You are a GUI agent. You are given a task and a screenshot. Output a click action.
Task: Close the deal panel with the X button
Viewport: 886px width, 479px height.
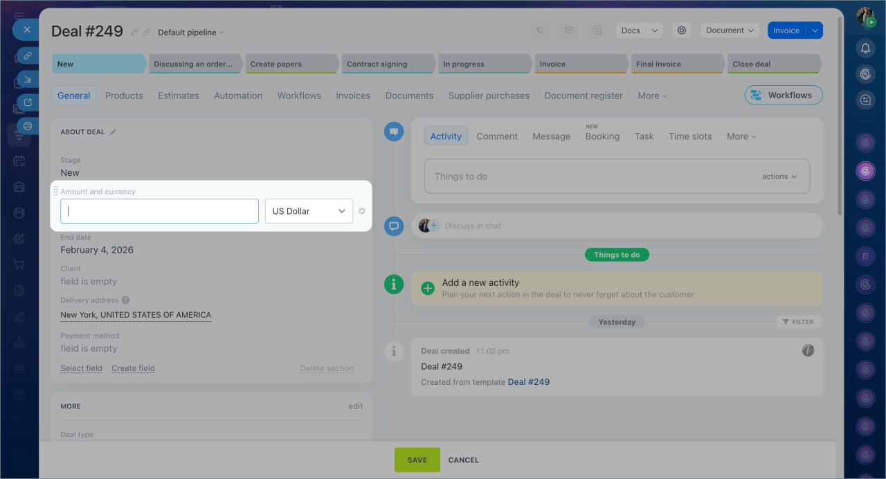(x=26, y=30)
